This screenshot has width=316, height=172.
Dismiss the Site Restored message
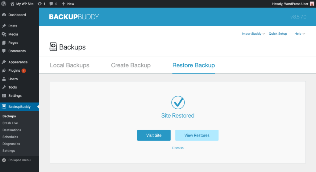pyautogui.click(x=178, y=148)
